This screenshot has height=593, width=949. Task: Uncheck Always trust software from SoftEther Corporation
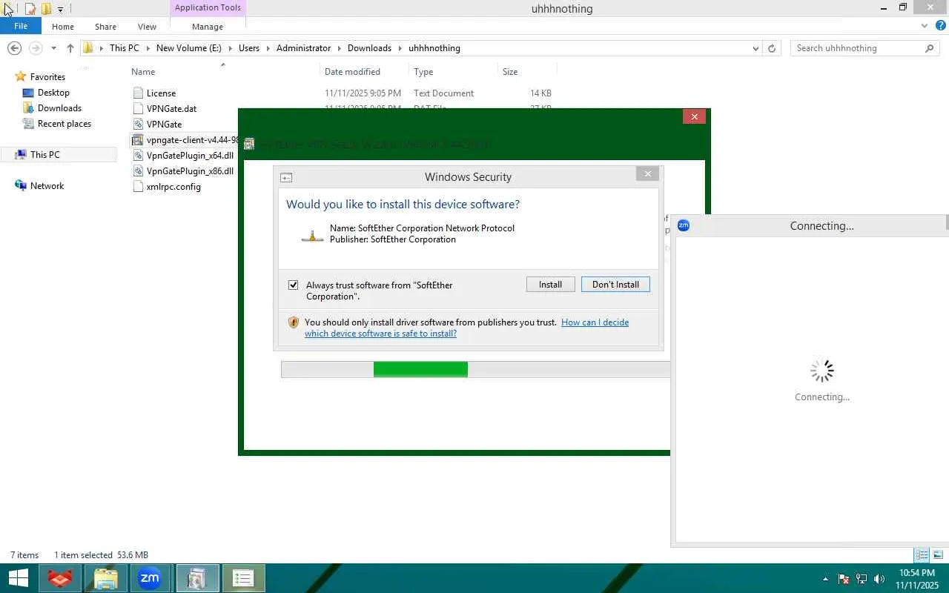tap(294, 285)
